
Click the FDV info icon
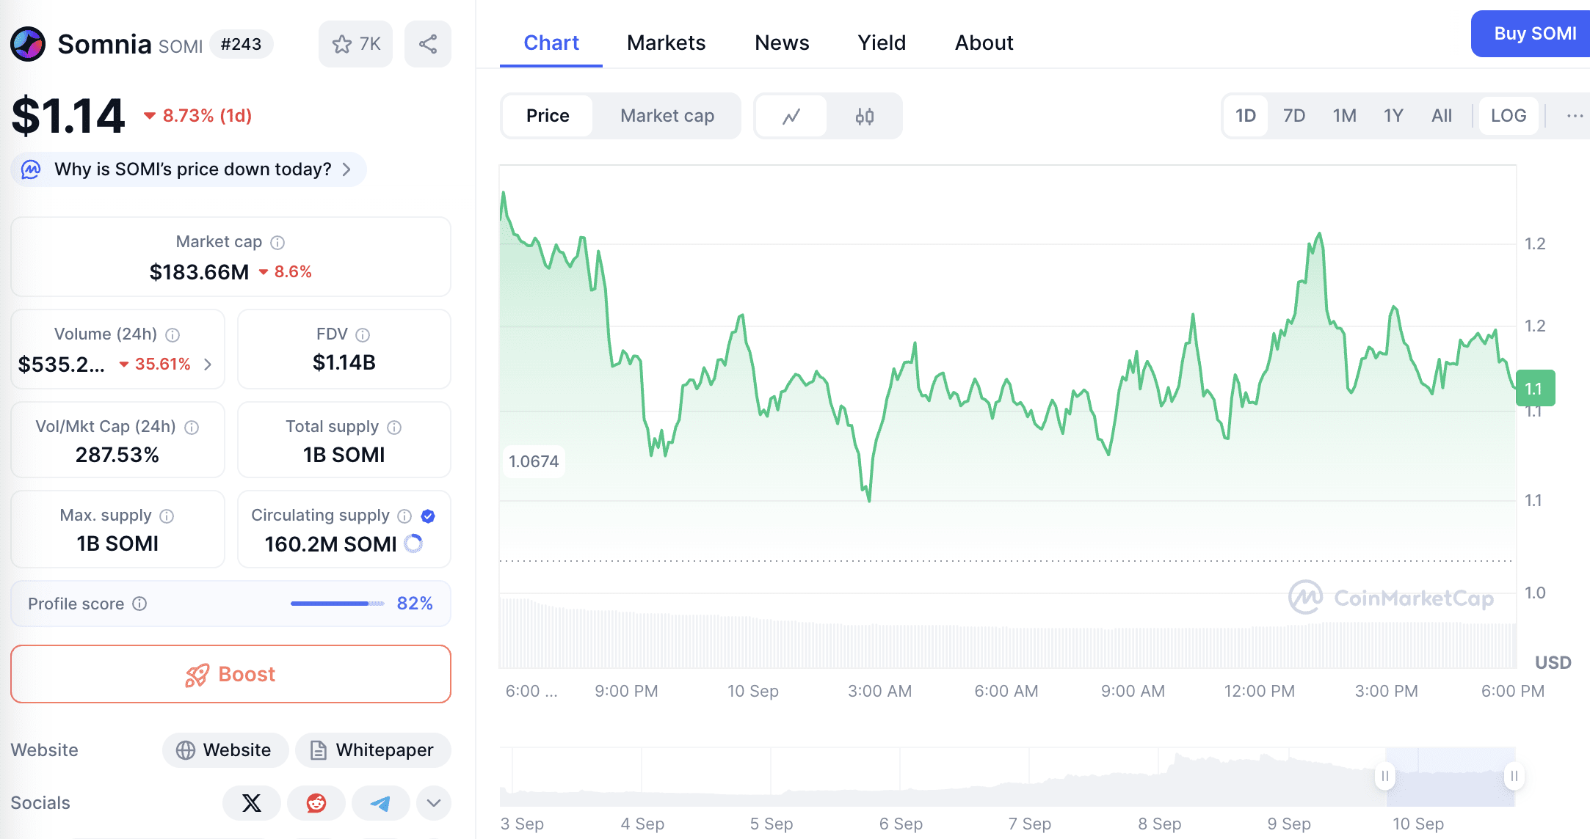click(363, 334)
